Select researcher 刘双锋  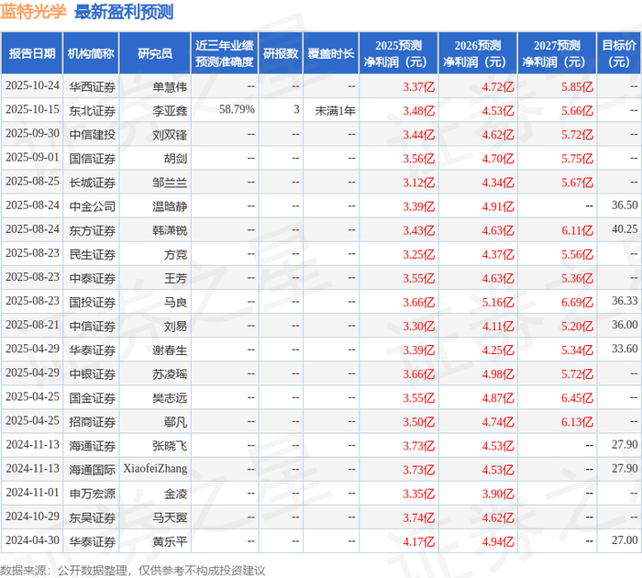[x=170, y=135]
